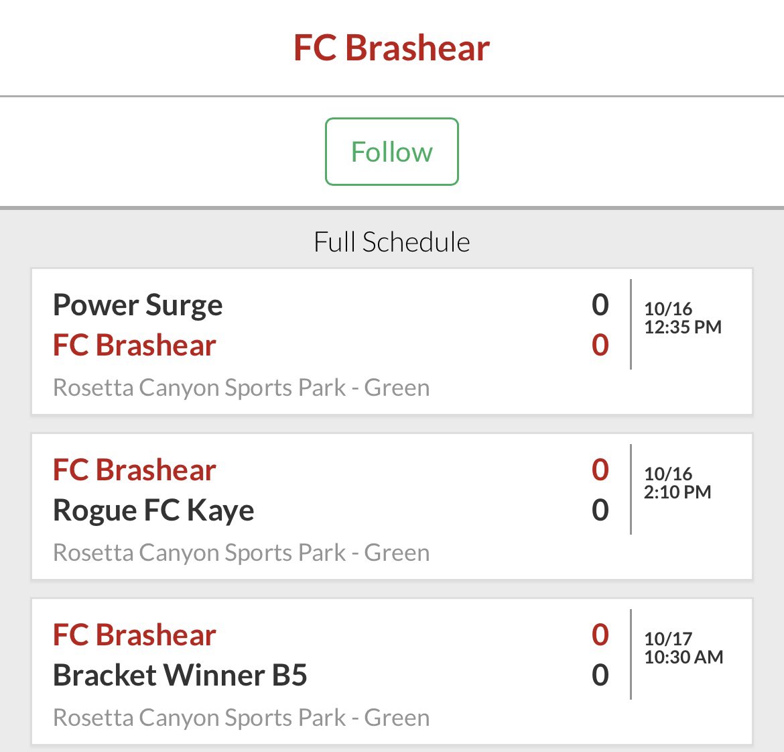Select FC Brashear in the 12:35 PM match

[x=135, y=345]
